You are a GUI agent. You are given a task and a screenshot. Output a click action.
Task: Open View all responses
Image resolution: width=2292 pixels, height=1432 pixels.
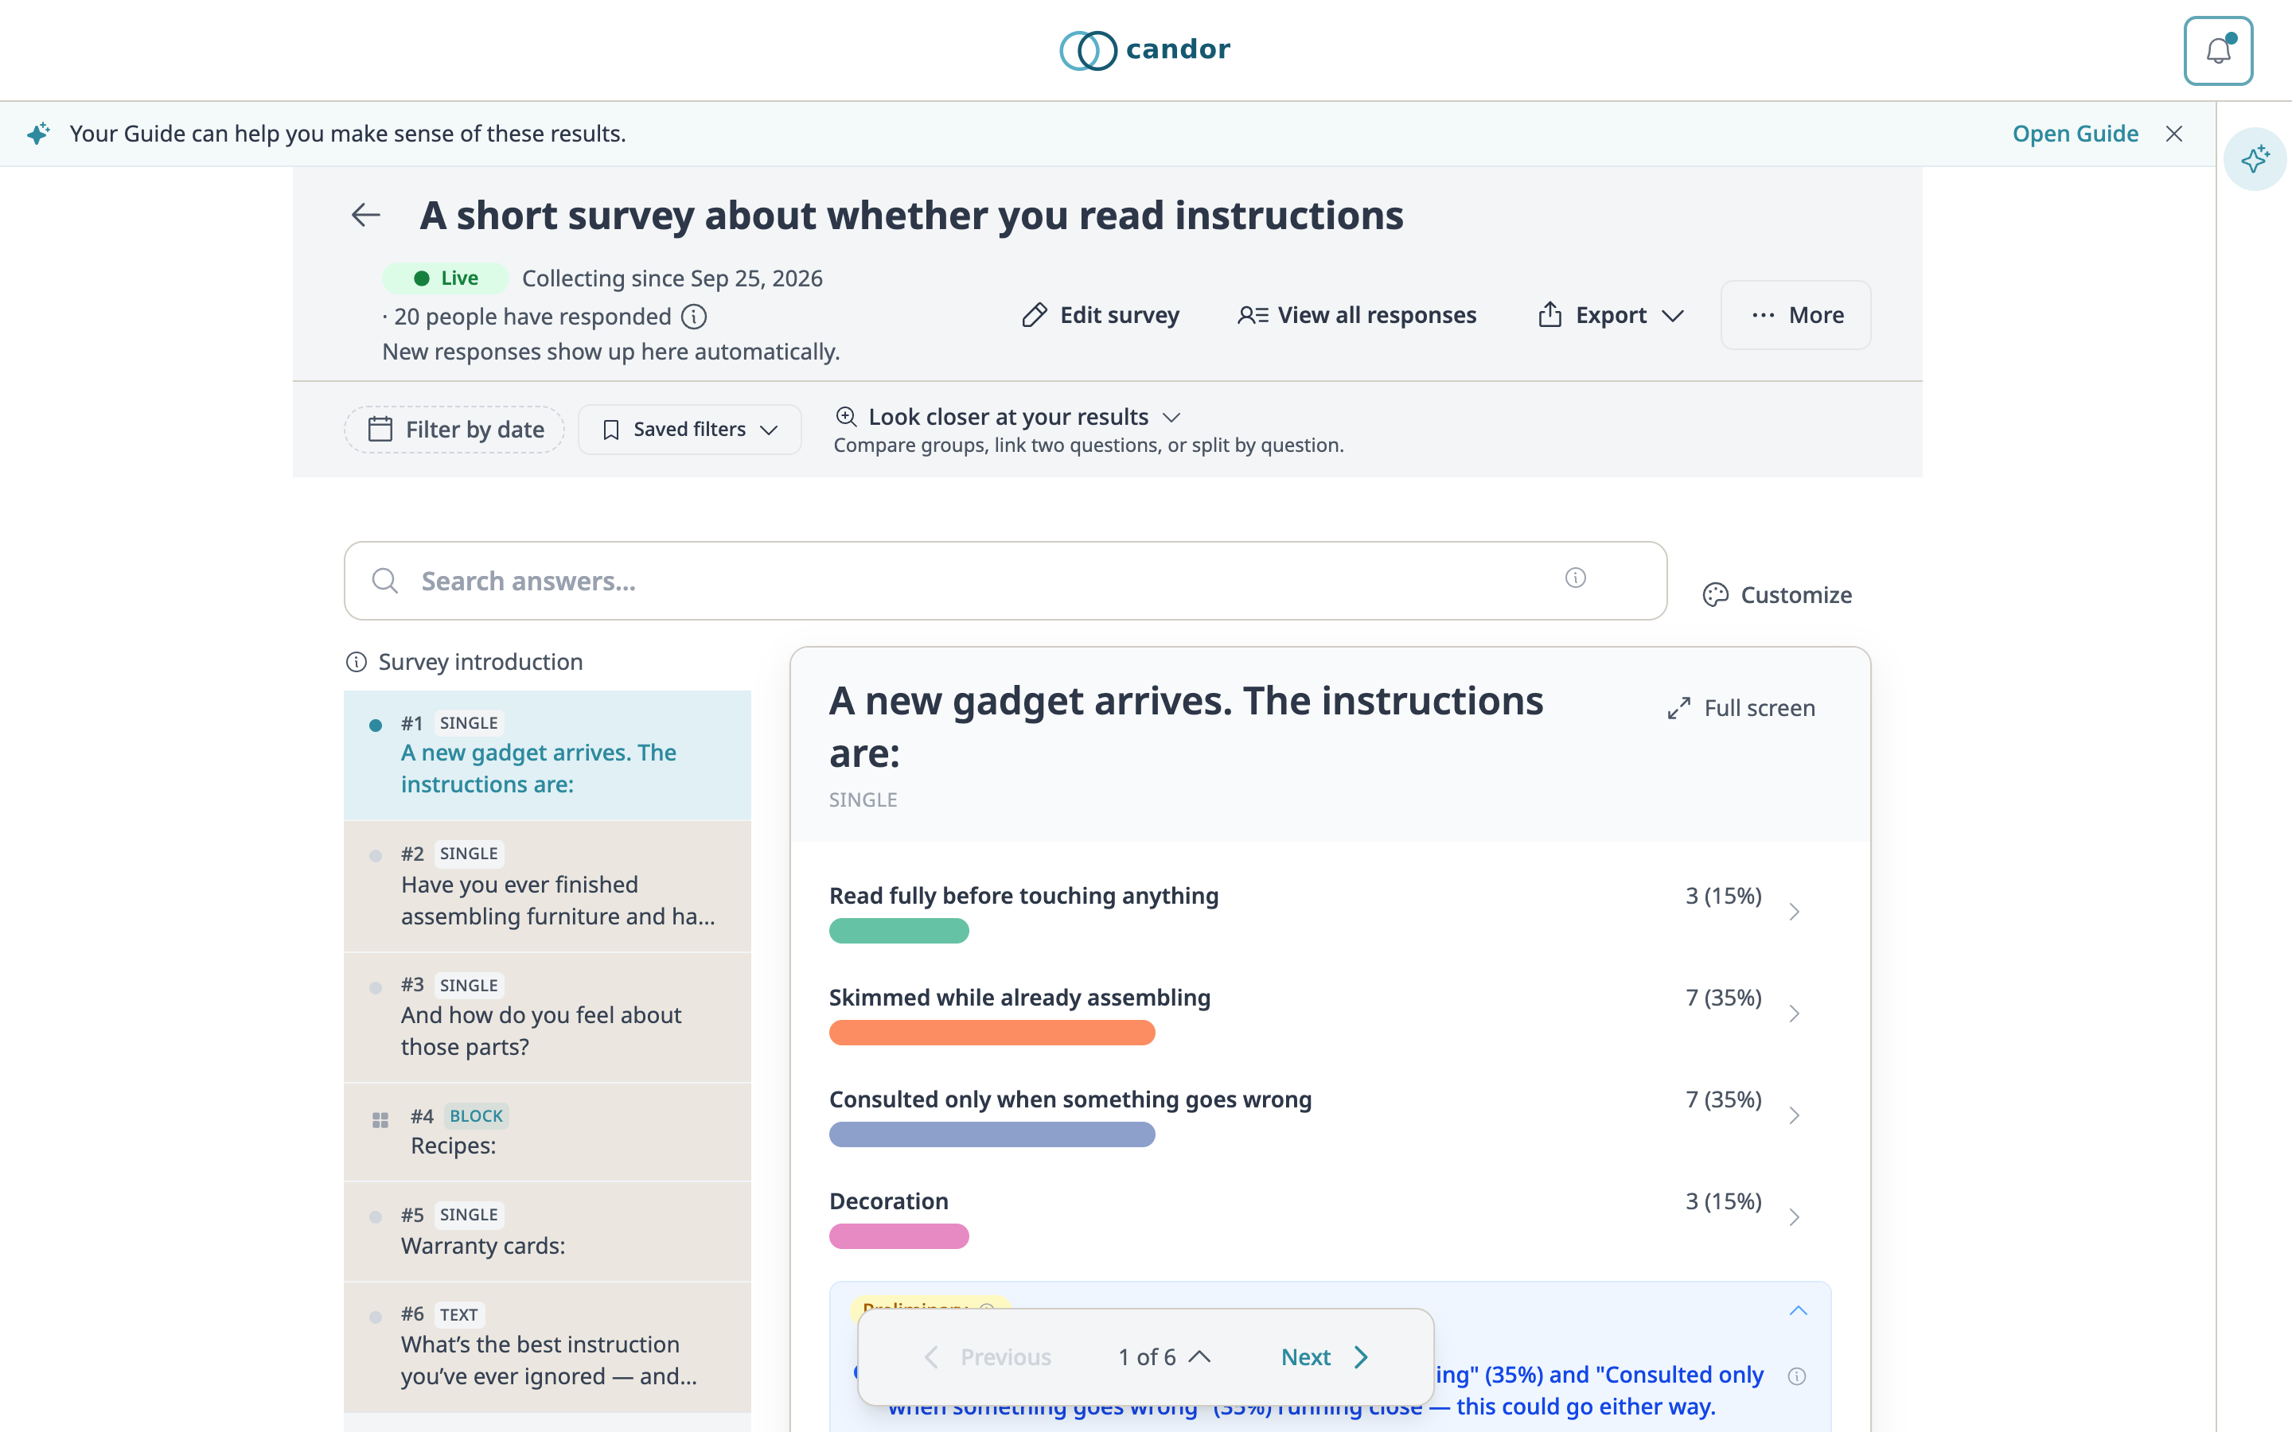point(1356,315)
